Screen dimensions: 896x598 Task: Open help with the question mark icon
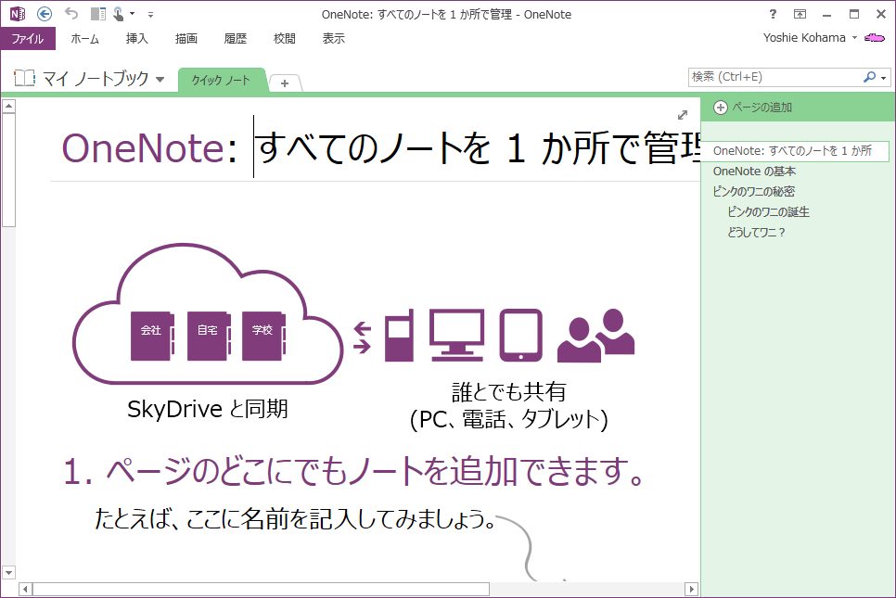tap(773, 14)
